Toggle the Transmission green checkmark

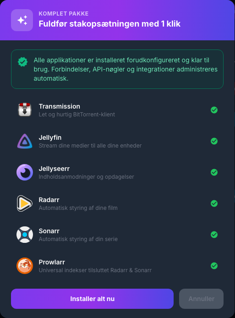214,110
